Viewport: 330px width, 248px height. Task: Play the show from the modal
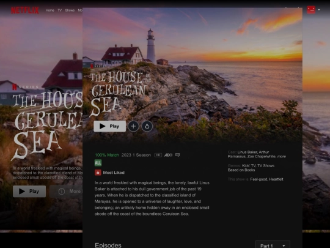click(x=109, y=126)
